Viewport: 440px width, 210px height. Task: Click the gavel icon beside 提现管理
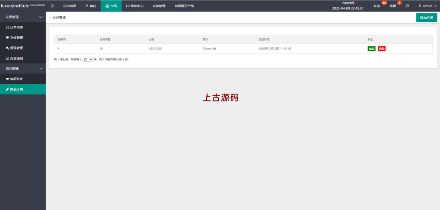(x=7, y=48)
